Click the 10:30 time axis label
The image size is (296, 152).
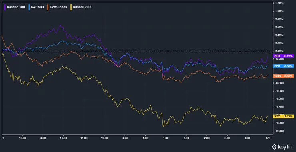43,138
